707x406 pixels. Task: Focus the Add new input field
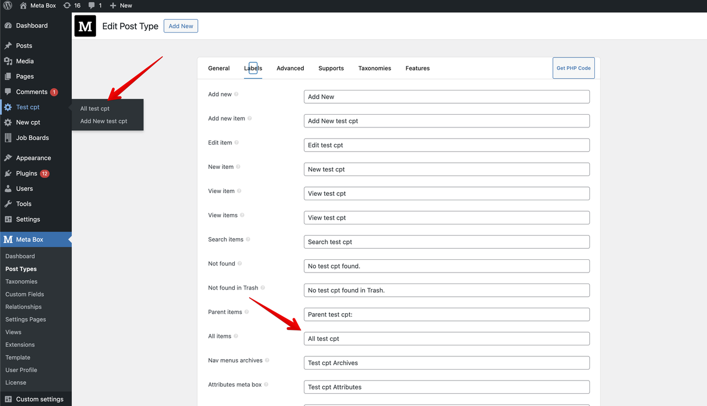[447, 97]
